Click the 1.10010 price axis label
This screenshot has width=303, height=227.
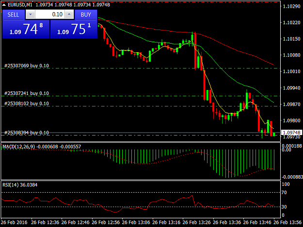[x=291, y=72]
